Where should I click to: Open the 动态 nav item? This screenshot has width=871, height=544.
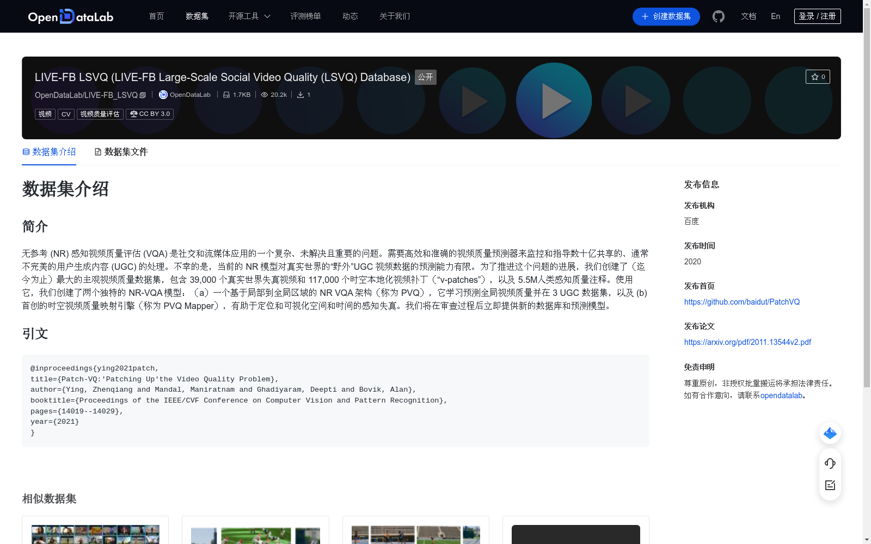(x=350, y=16)
